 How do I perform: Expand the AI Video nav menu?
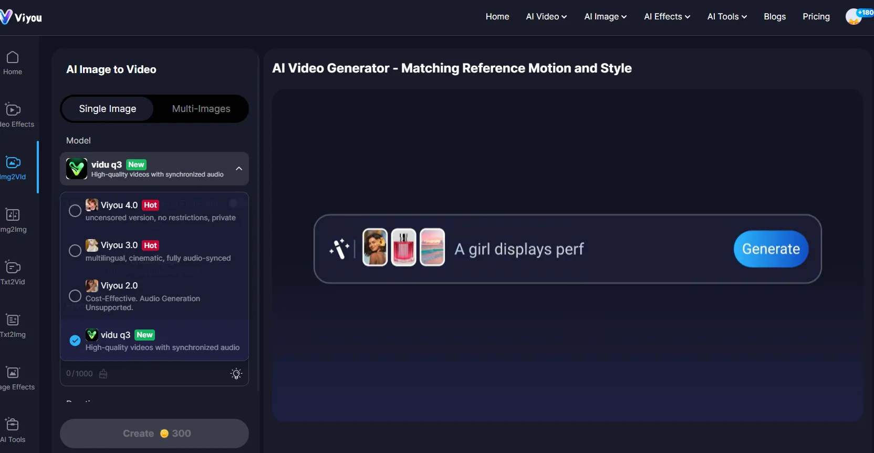tap(546, 17)
